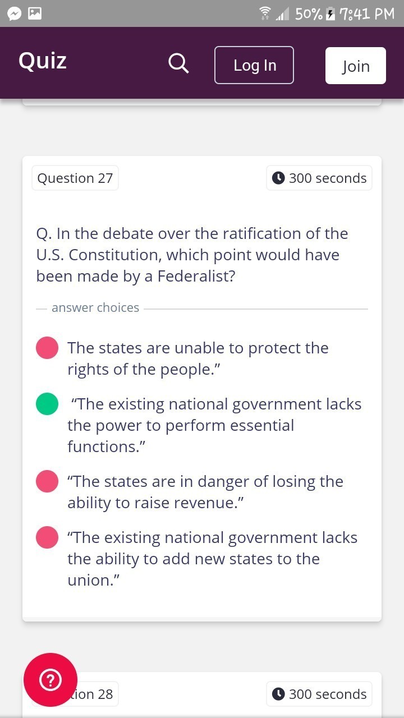404x718 pixels.
Task: Click the Log In button
Action: [x=254, y=65]
